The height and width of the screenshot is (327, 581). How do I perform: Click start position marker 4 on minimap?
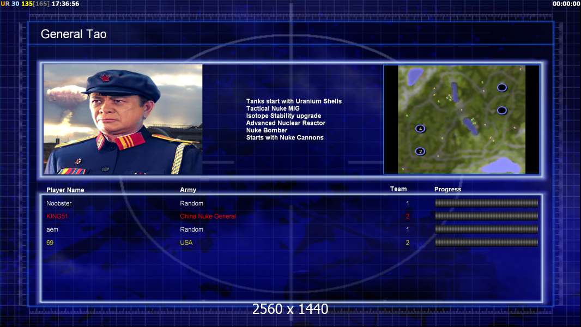coord(420,129)
